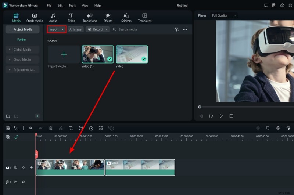This screenshot has width=294, height=195.
Task: Click the multi-select grid tool in timeline toolbar
Action: click(x=8, y=128)
